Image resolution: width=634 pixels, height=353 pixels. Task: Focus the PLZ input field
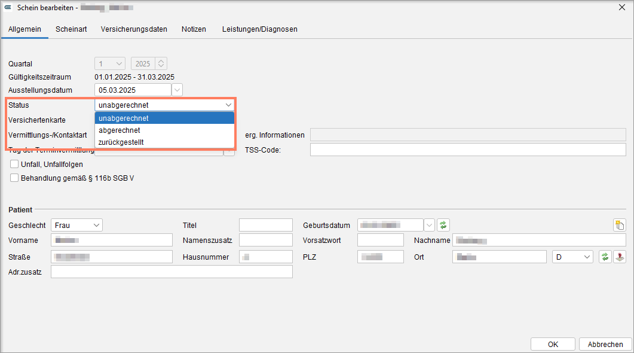coord(381,257)
